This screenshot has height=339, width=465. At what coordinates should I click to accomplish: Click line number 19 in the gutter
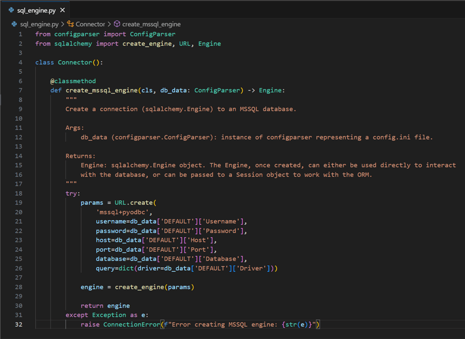pyautogui.click(x=19, y=202)
